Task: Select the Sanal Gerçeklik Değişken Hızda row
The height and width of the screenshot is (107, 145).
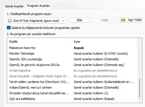Action: pos(72,76)
